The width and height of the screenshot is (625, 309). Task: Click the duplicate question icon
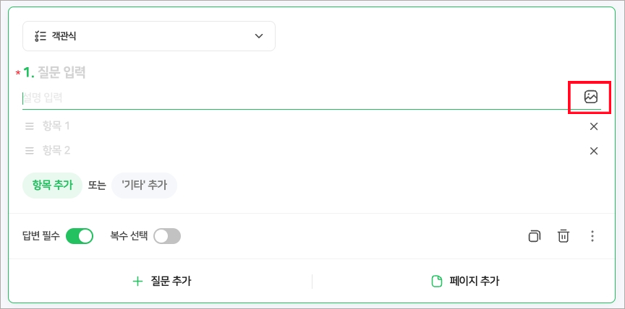[x=534, y=236]
